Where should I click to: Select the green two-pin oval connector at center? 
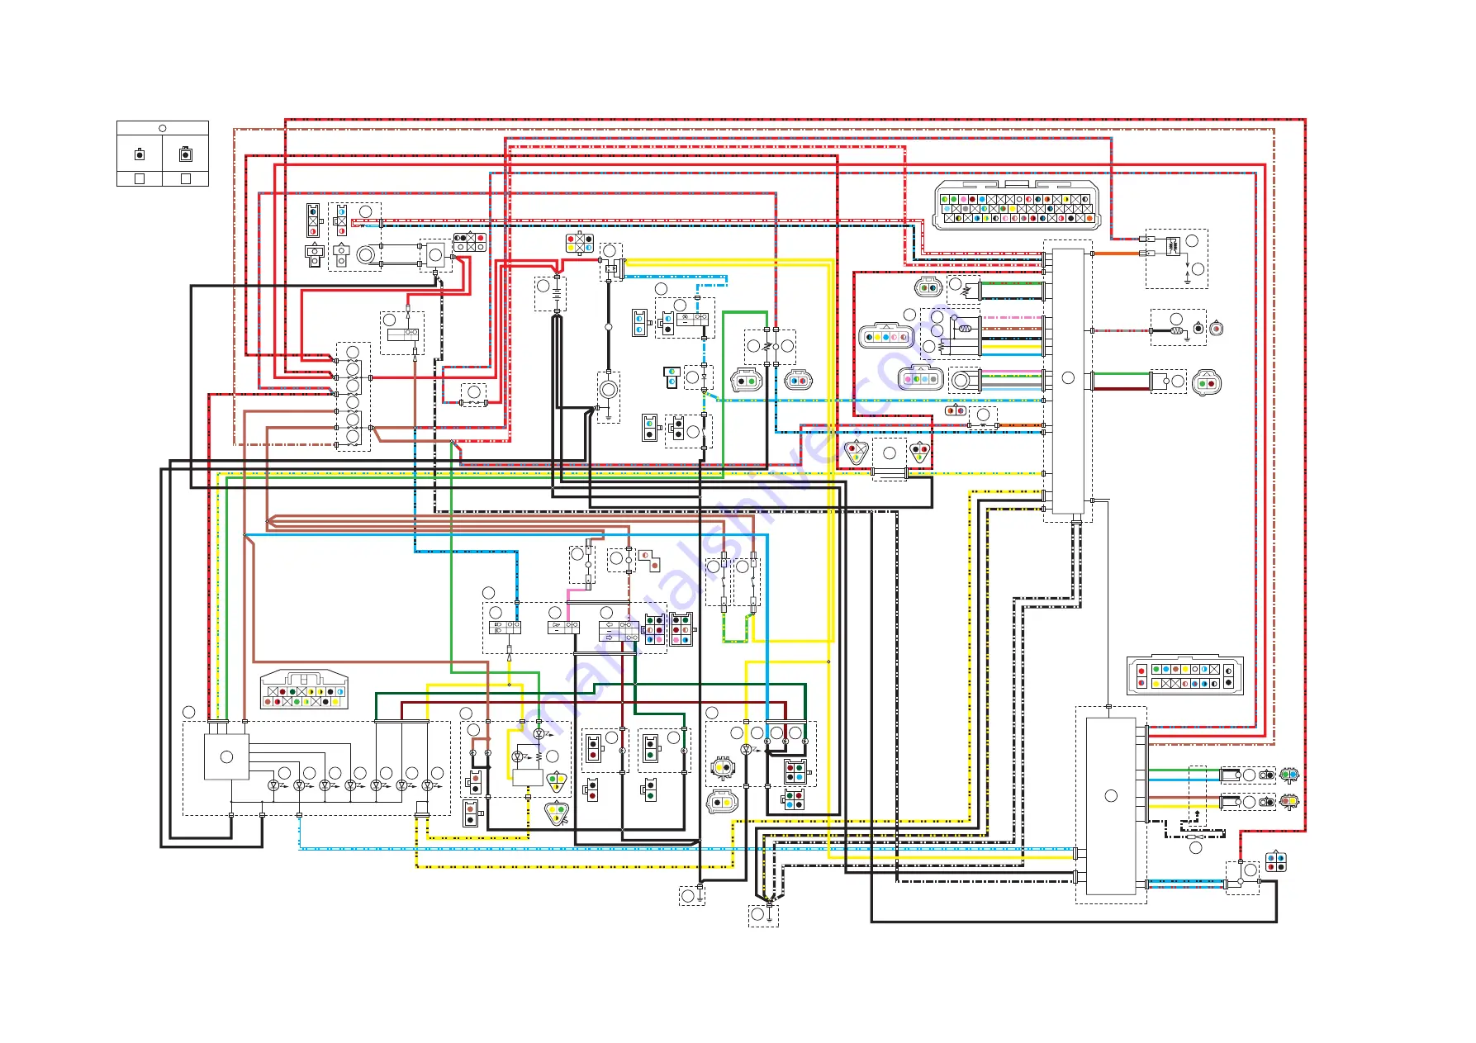[x=747, y=381]
